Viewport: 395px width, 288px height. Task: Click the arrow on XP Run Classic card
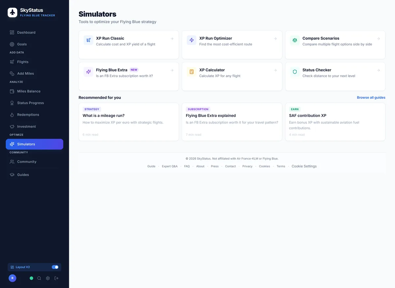pyautogui.click(x=172, y=39)
